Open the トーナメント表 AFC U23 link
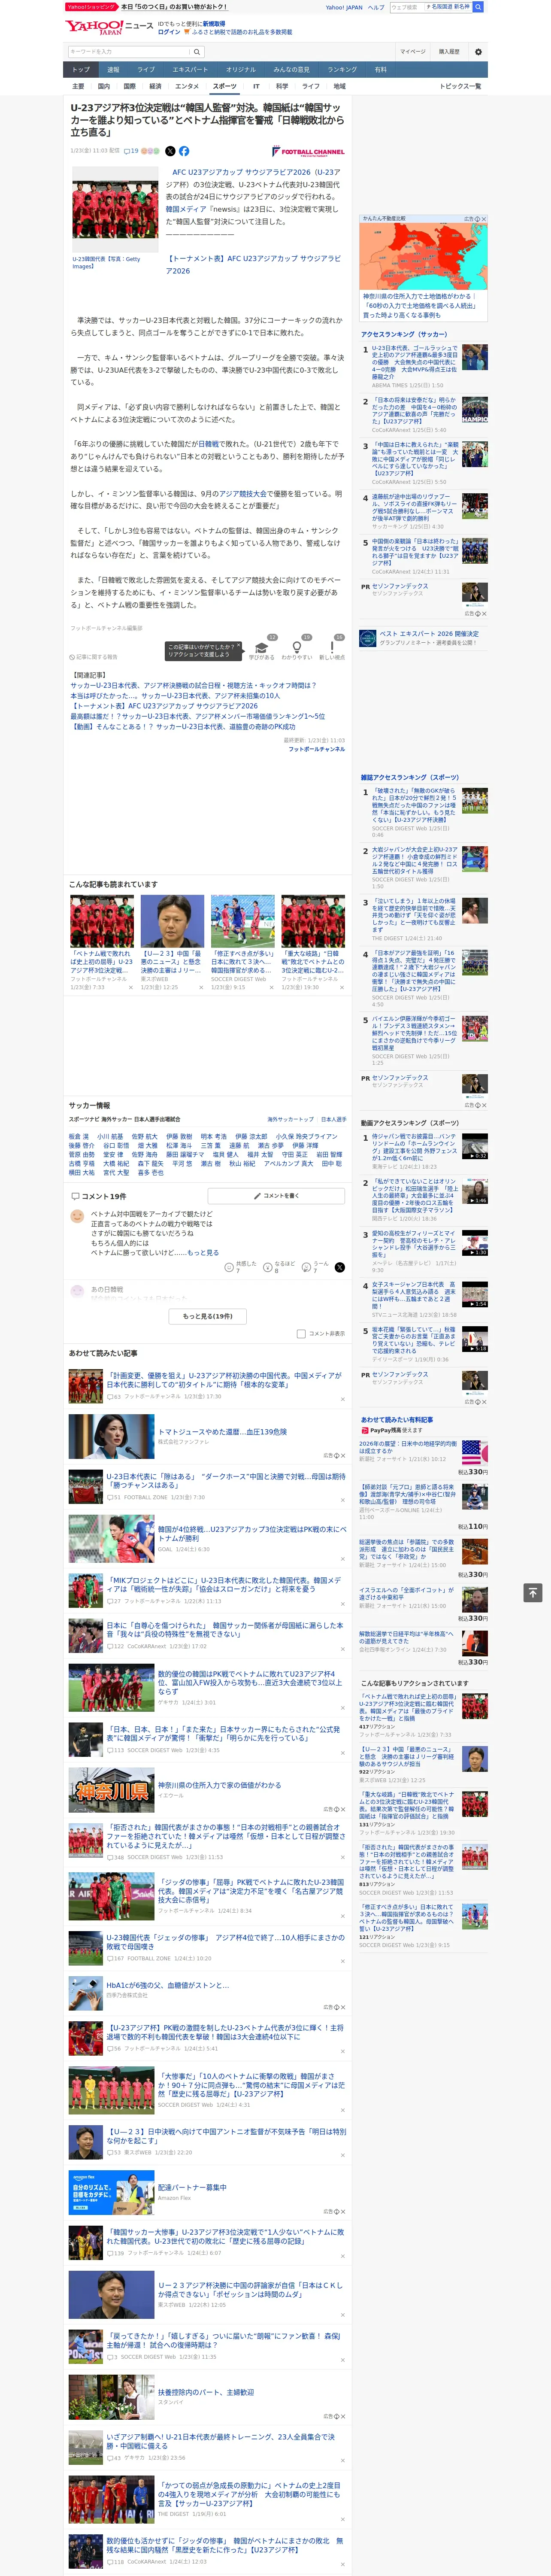This screenshot has width=551, height=2576. [x=254, y=264]
